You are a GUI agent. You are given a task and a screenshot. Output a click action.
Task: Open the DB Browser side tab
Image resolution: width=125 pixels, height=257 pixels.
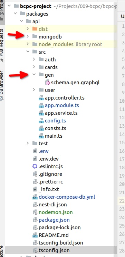[2, 85]
